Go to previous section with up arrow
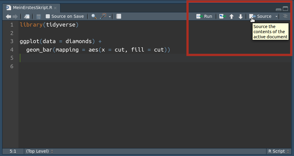 [232, 17]
